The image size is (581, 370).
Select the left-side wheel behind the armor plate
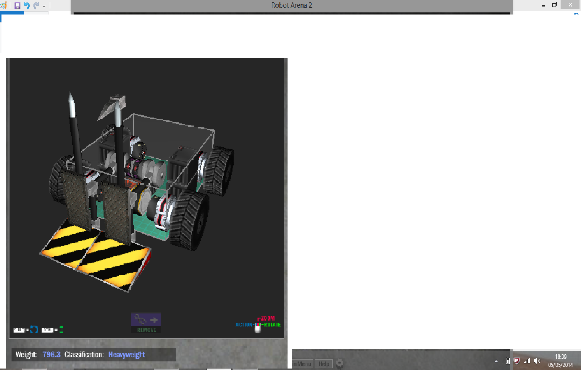click(56, 179)
